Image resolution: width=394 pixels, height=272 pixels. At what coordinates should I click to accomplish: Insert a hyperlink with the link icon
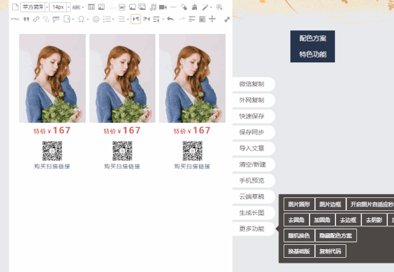36,19
